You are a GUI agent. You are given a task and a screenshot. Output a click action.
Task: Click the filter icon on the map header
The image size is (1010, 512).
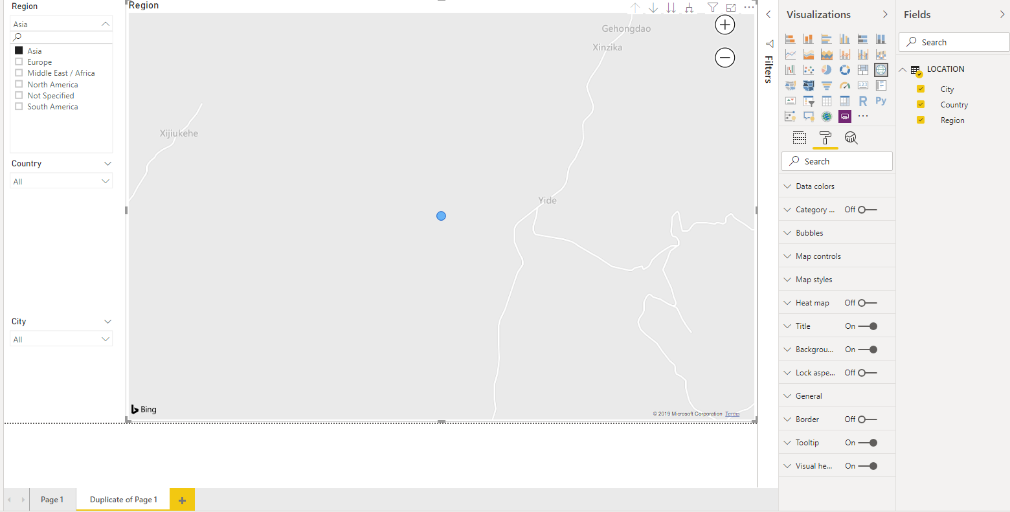coord(713,8)
